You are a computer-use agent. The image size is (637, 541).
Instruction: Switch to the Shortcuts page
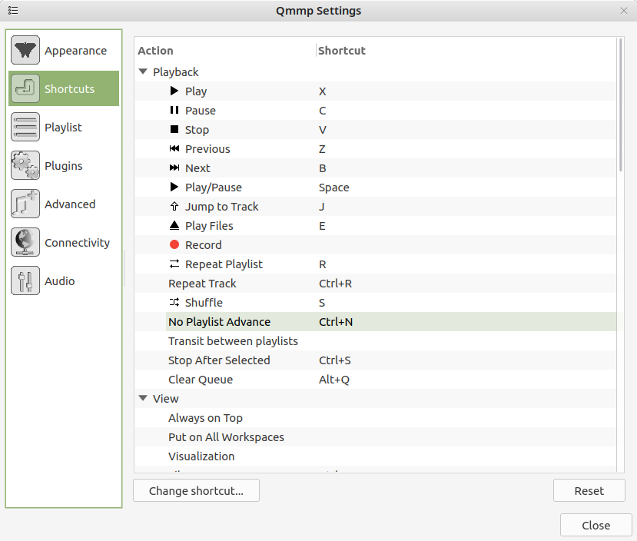pyautogui.click(x=64, y=88)
